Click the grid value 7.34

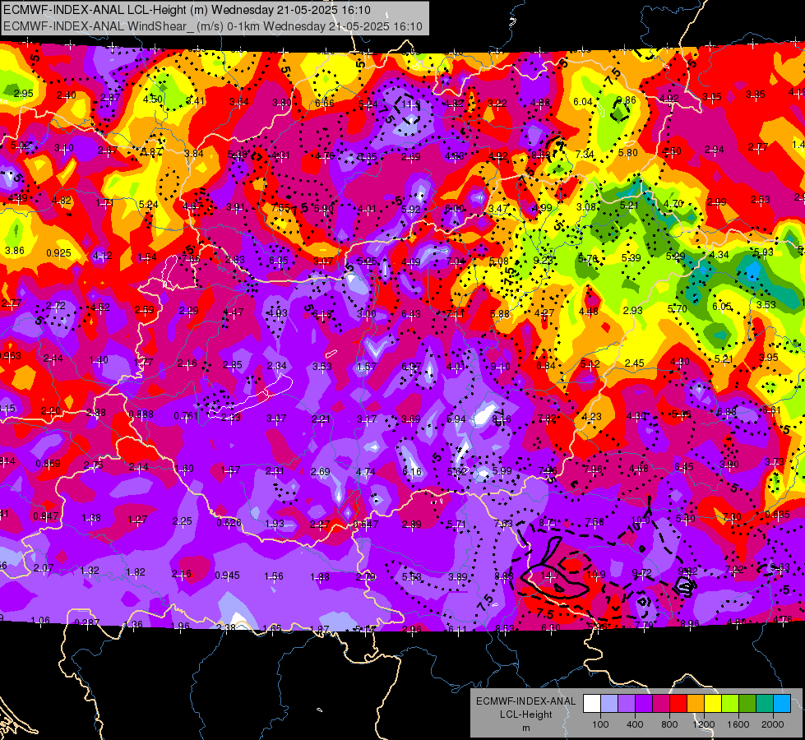point(585,154)
